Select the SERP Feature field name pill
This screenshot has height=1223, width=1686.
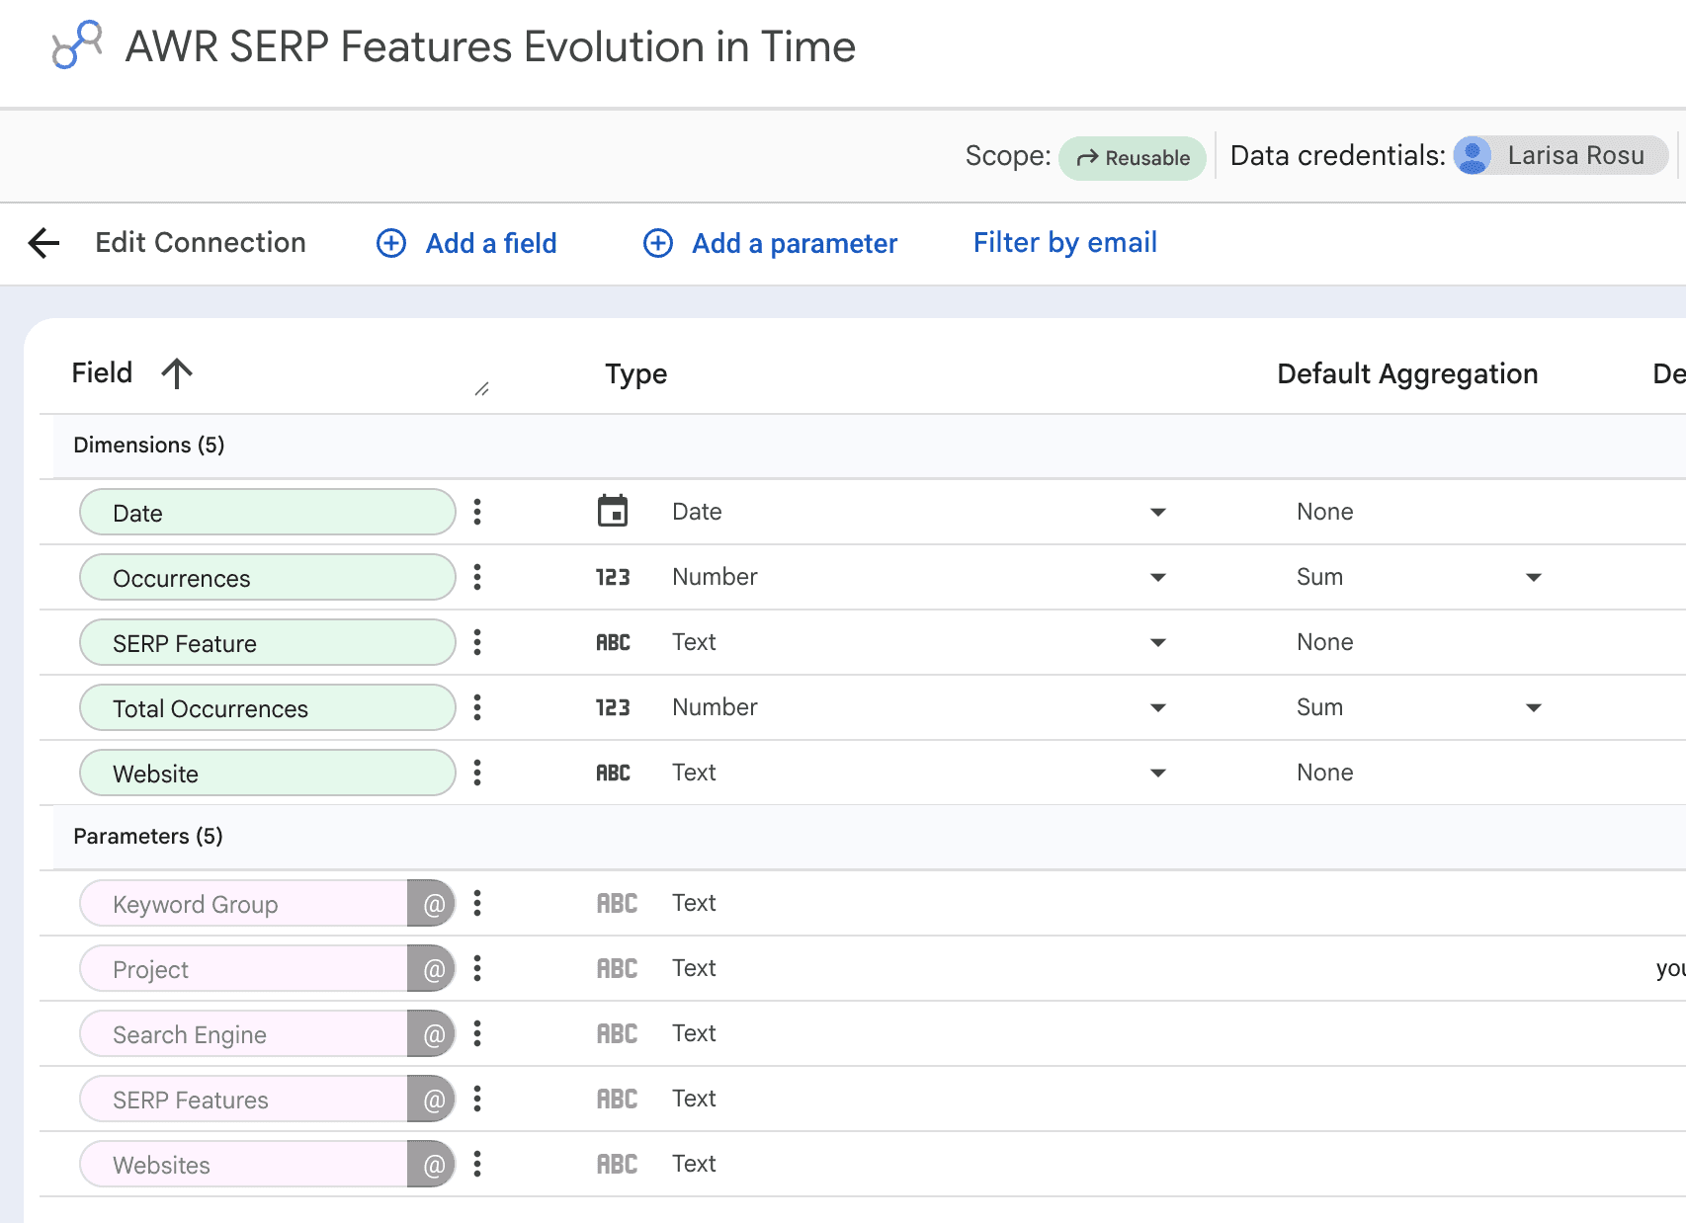pyautogui.click(x=268, y=642)
